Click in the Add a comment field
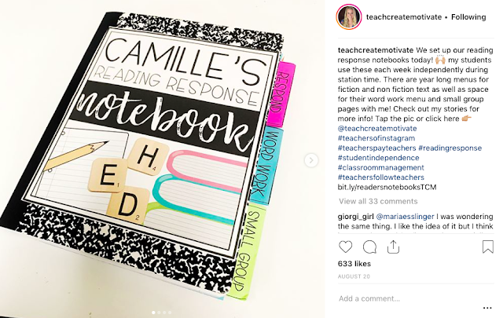503x318 pixels. [x=407, y=298]
